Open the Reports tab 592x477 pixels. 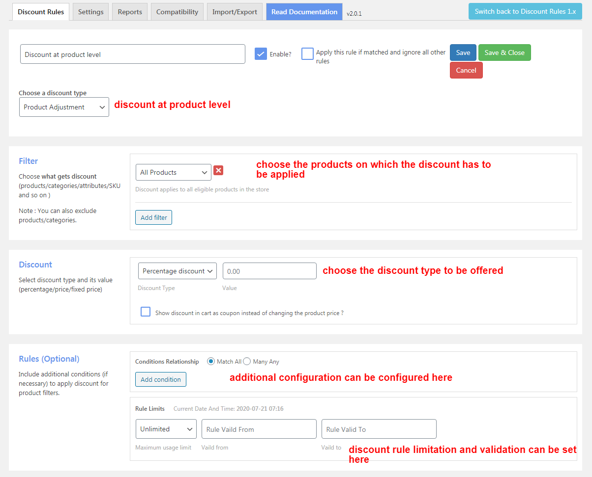pos(129,11)
